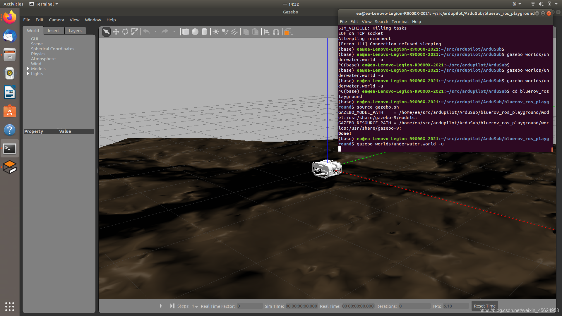Add a spot light
This screenshot has height=316, width=562.
point(225,32)
